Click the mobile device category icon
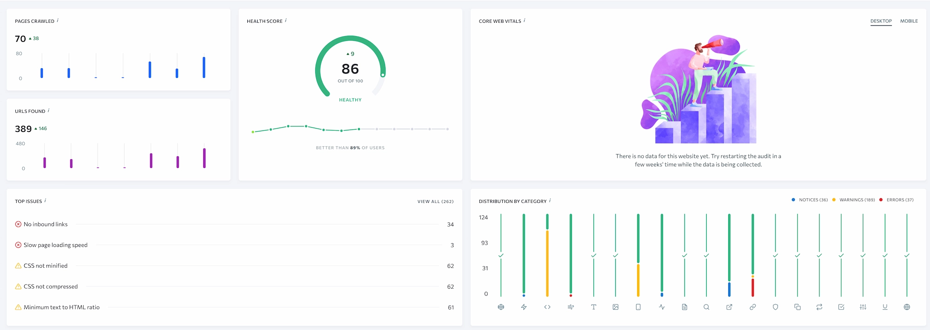The height and width of the screenshot is (330, 930). click(638, 307)
